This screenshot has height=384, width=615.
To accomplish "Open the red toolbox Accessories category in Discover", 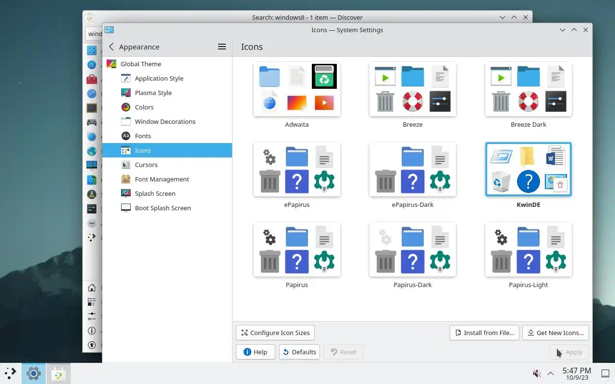I will [92, 79].
